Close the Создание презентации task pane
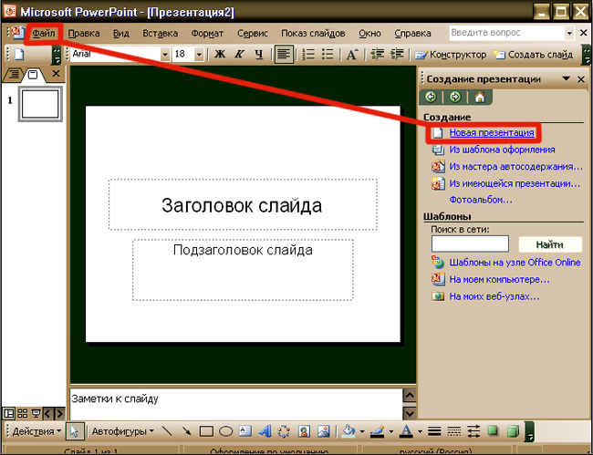Viewport: 593px width, 455px height. [581, 79]
